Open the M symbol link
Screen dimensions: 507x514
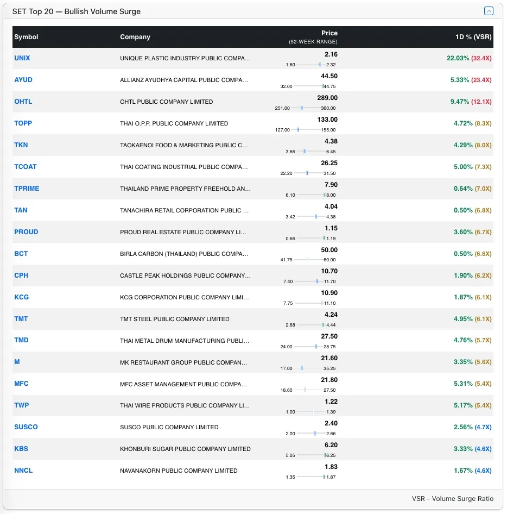click(17, 362)
